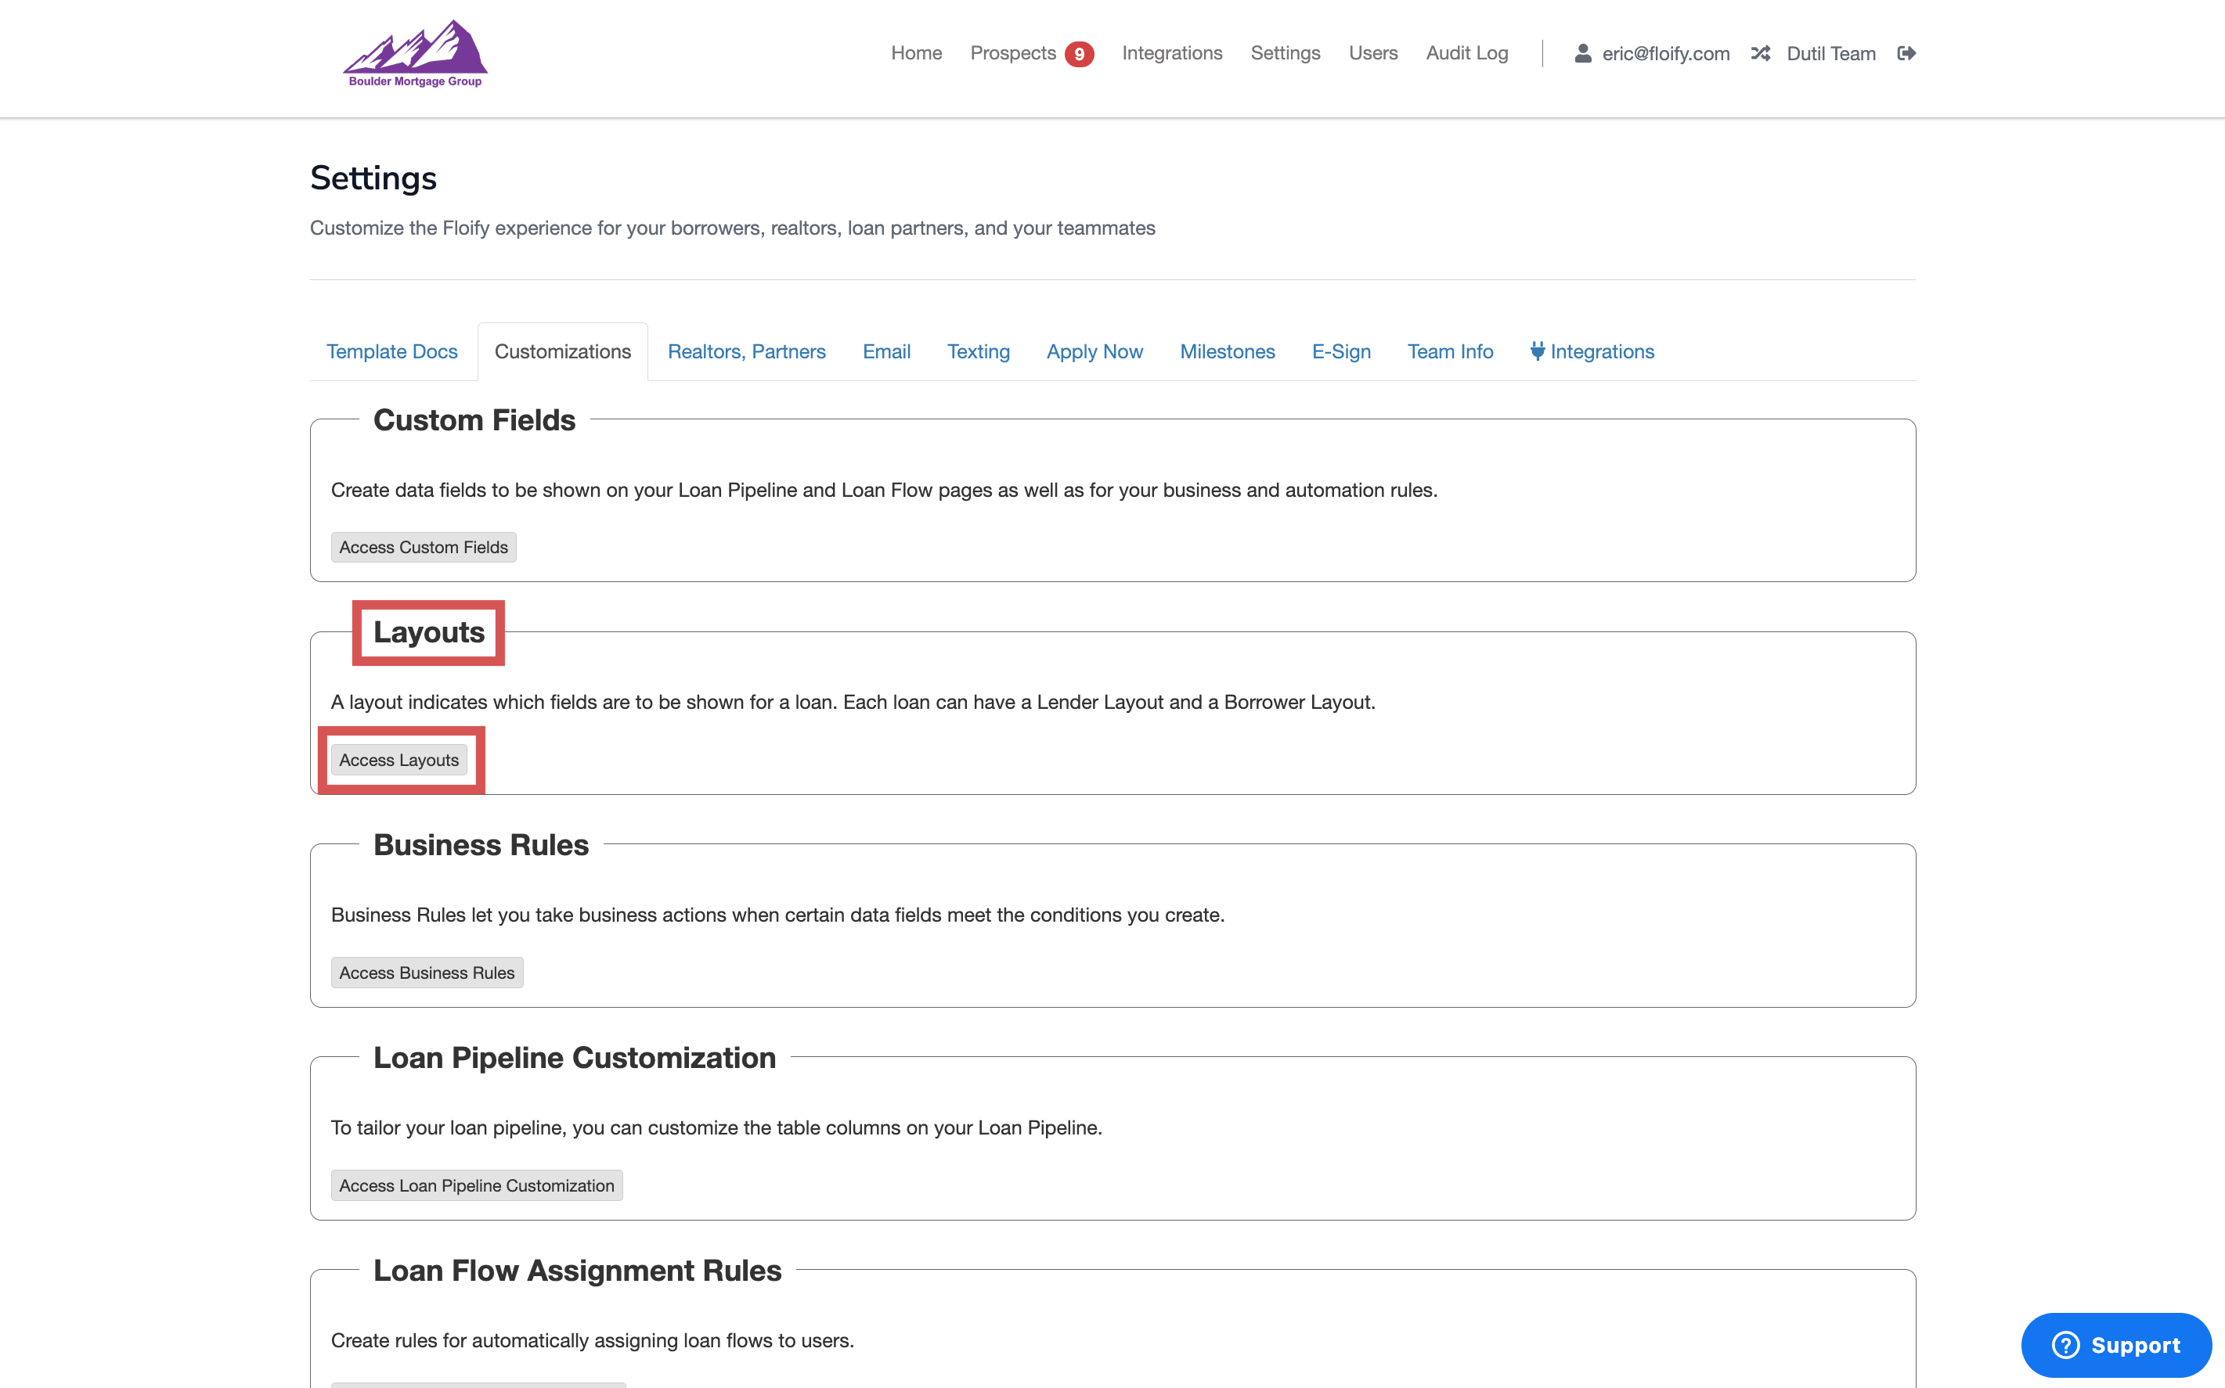Click the red Prospects count badge
This screenshot has width=2225, height=1388.
tap(1079, 54)
